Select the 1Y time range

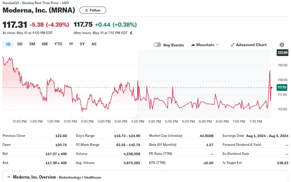71,44
